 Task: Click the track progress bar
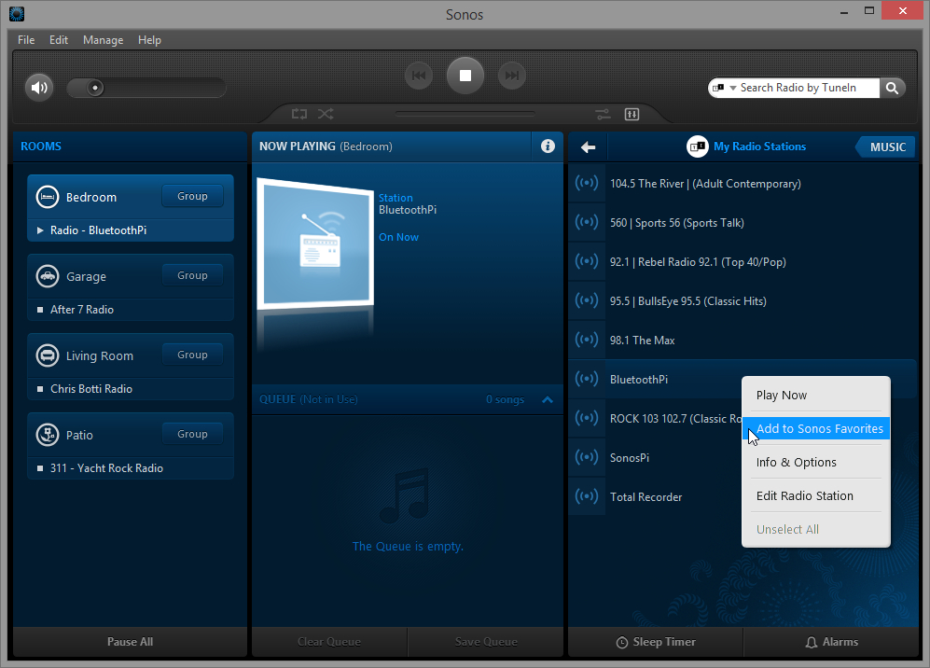[465, 114]
